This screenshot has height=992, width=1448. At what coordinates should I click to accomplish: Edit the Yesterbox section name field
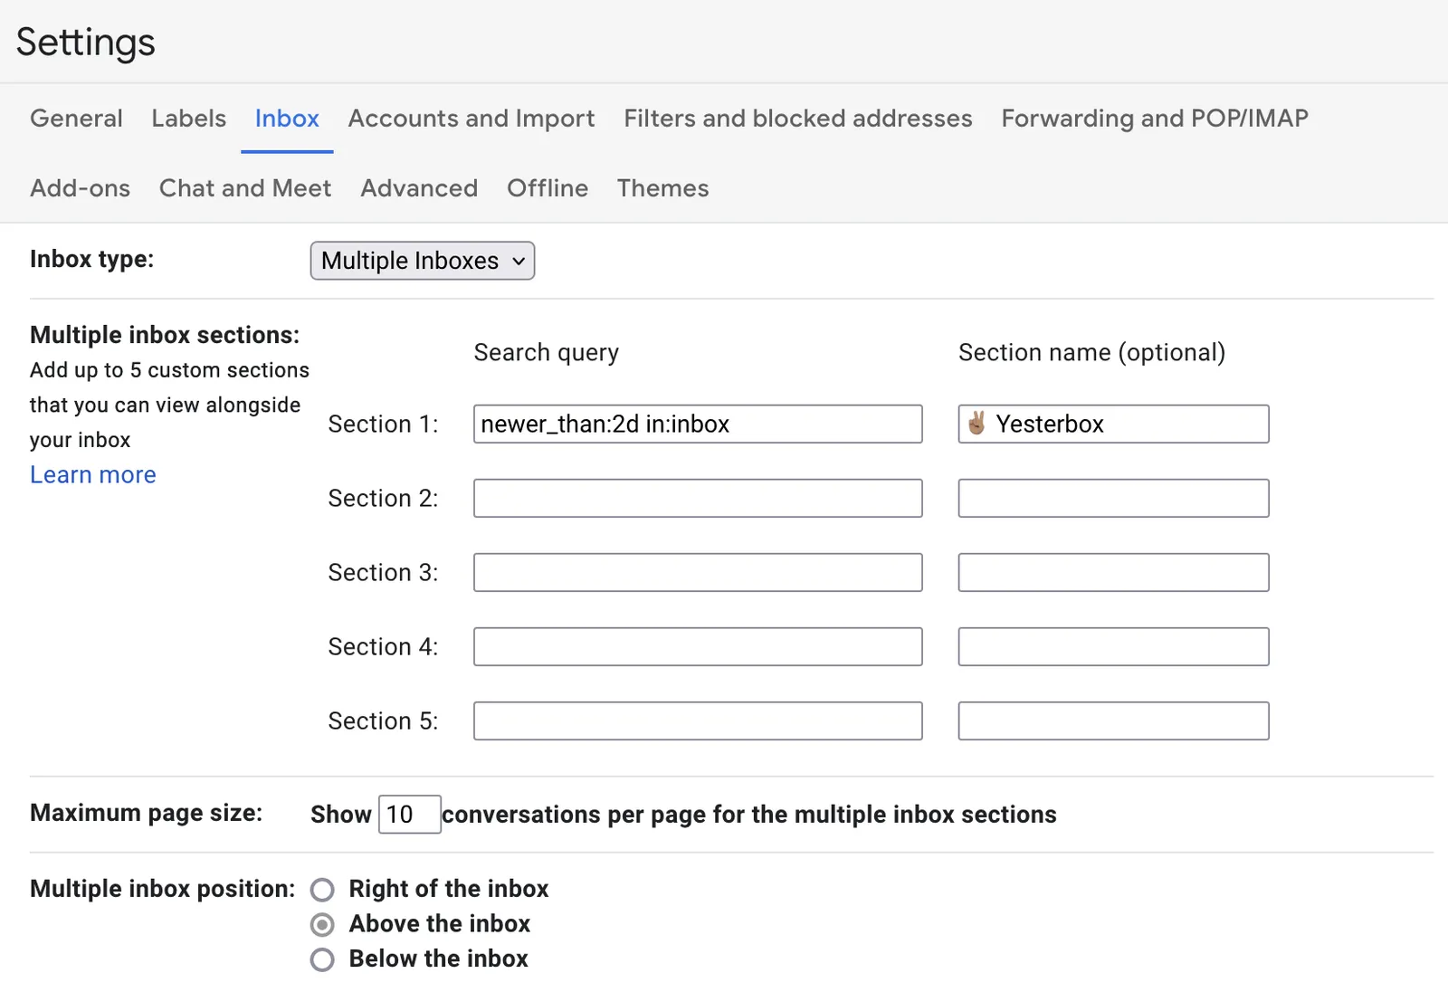(x=1113, y=424)
